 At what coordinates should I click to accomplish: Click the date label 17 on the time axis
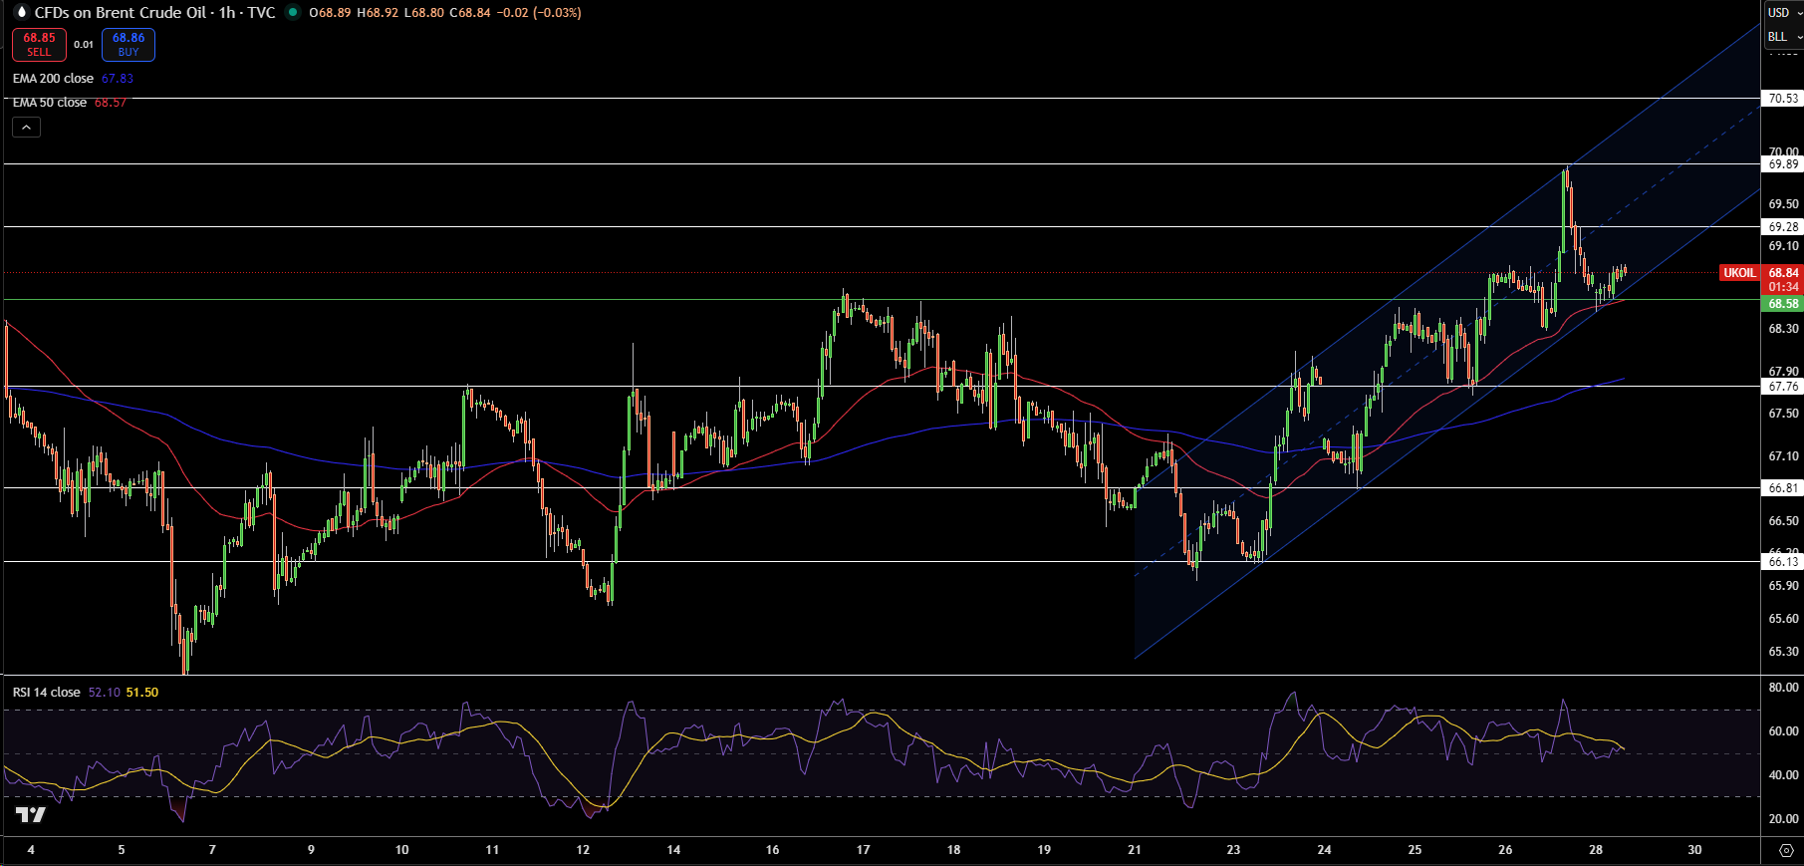pos(863,850)
